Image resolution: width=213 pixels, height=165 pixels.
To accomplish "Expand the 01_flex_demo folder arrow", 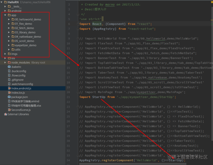I will tap(9, 24).
